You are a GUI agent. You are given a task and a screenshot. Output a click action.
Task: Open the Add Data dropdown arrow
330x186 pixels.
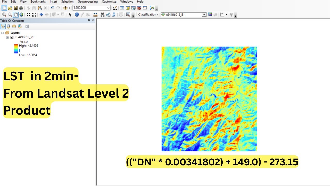pyautogui.click(x=69, y=8)
